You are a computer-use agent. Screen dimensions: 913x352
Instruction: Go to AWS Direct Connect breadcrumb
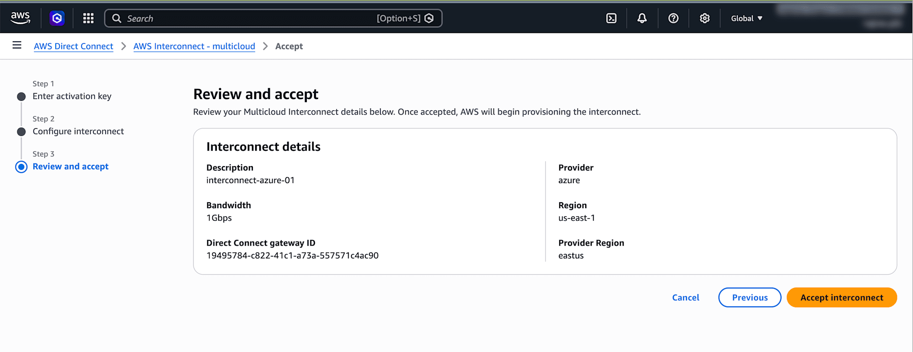(73, 46)
